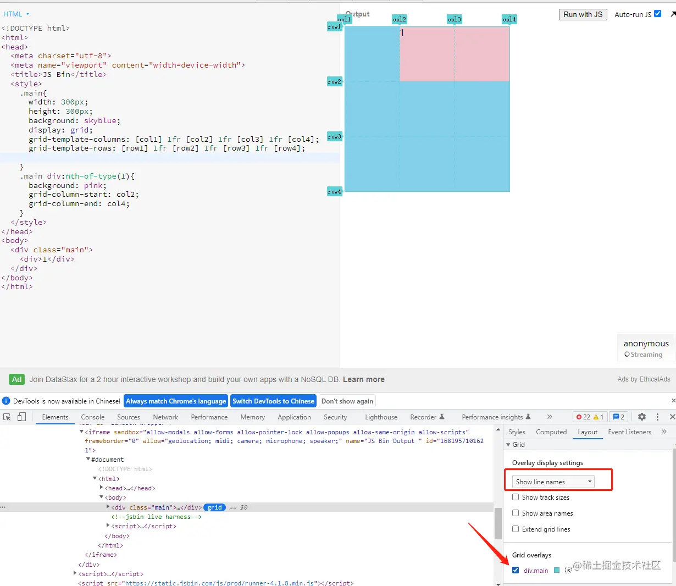Enable Extend grid lines checkbox

[x=516, y=529]
